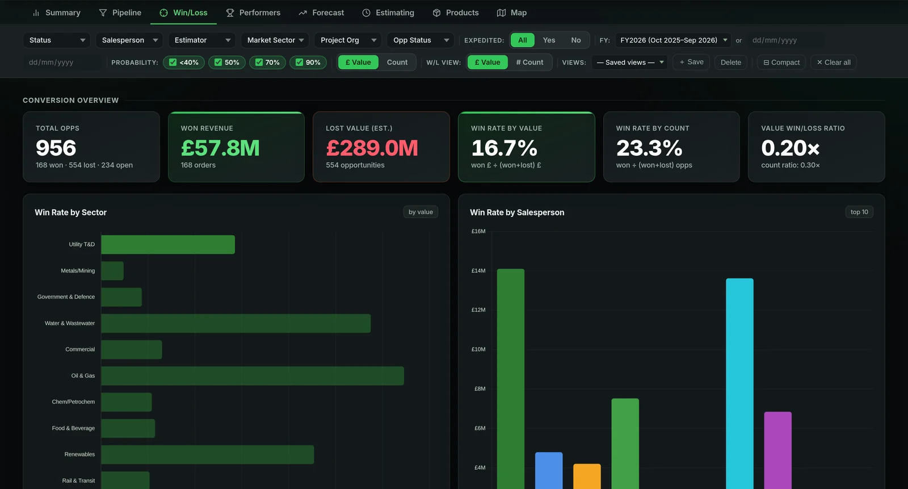Screen dimensions: 908x489
Task: Click the Oil & Gas sector bar
Action: 253,376
